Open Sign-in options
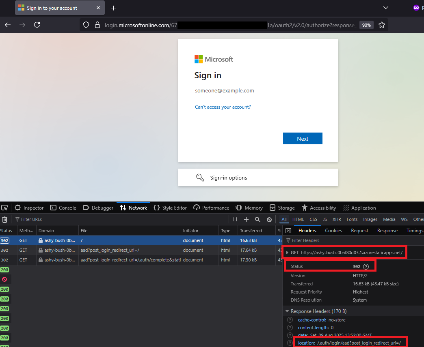Image resolution: width=424 pixels, height=347 pixels. [258, 177]
